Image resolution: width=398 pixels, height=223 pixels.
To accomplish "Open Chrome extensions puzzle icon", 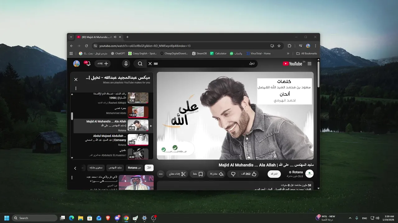I will (289, 46).
